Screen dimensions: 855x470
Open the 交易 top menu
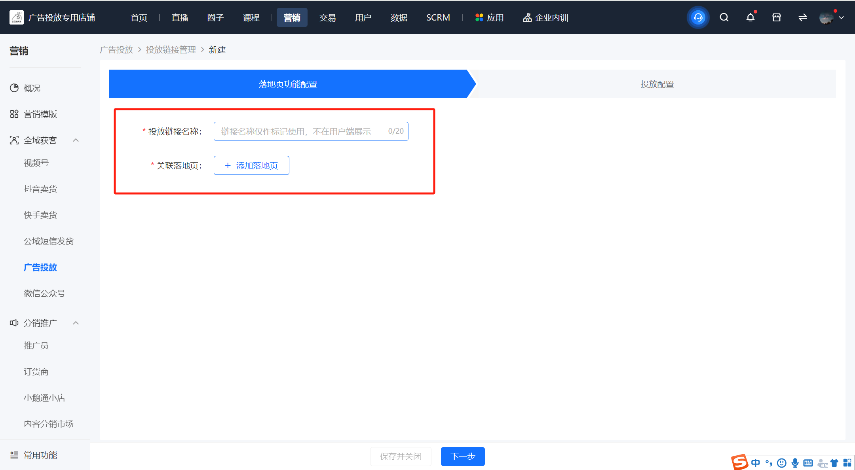pos(328,17)
